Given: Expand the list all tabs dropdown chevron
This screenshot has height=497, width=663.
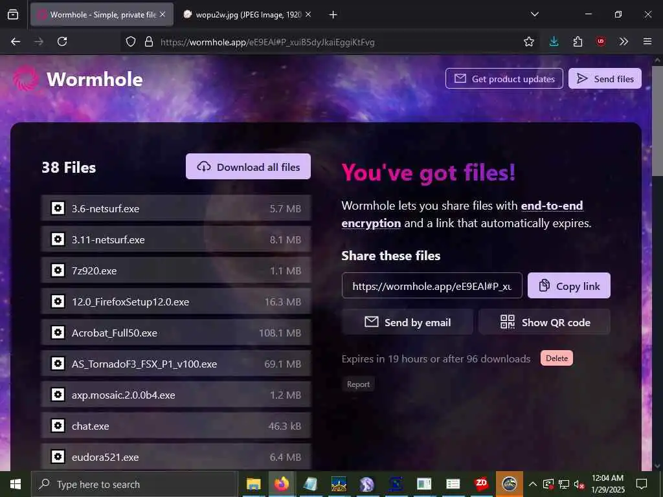Looking at the screenshot, I should tap(534, 14).
